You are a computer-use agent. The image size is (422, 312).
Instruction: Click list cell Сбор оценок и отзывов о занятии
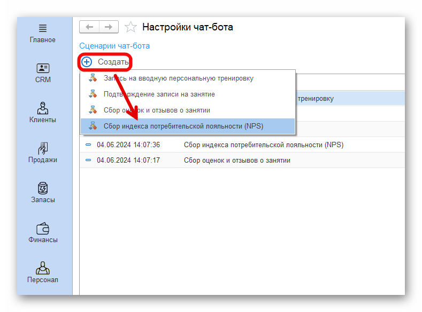tap(237, 161)
